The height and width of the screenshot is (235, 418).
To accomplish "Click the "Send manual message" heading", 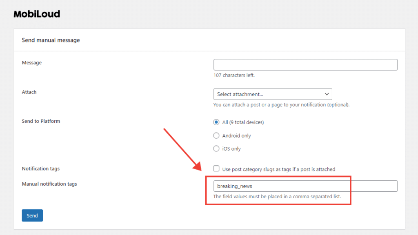I will pyautogui.click(x=51, y=40).
